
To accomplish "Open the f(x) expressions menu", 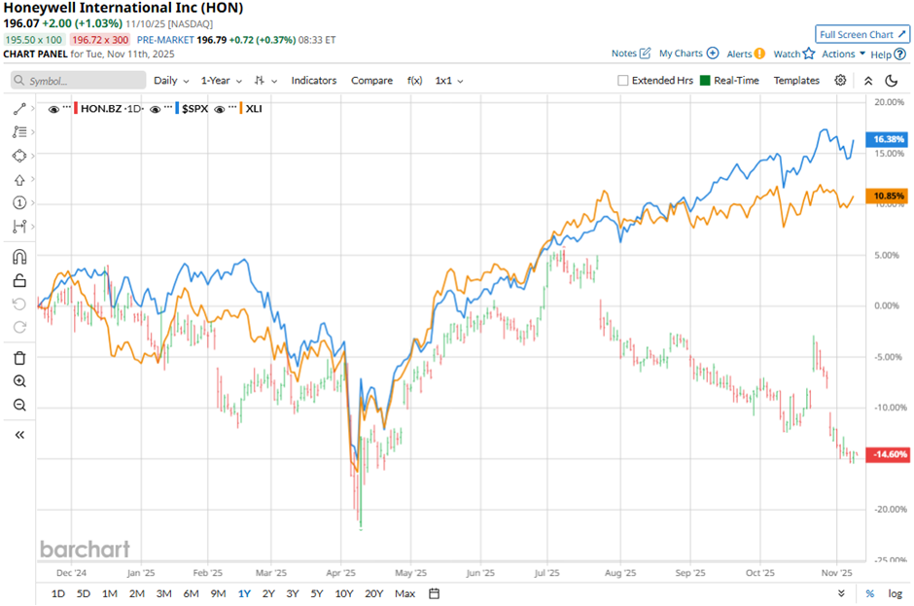I will 414,81.
